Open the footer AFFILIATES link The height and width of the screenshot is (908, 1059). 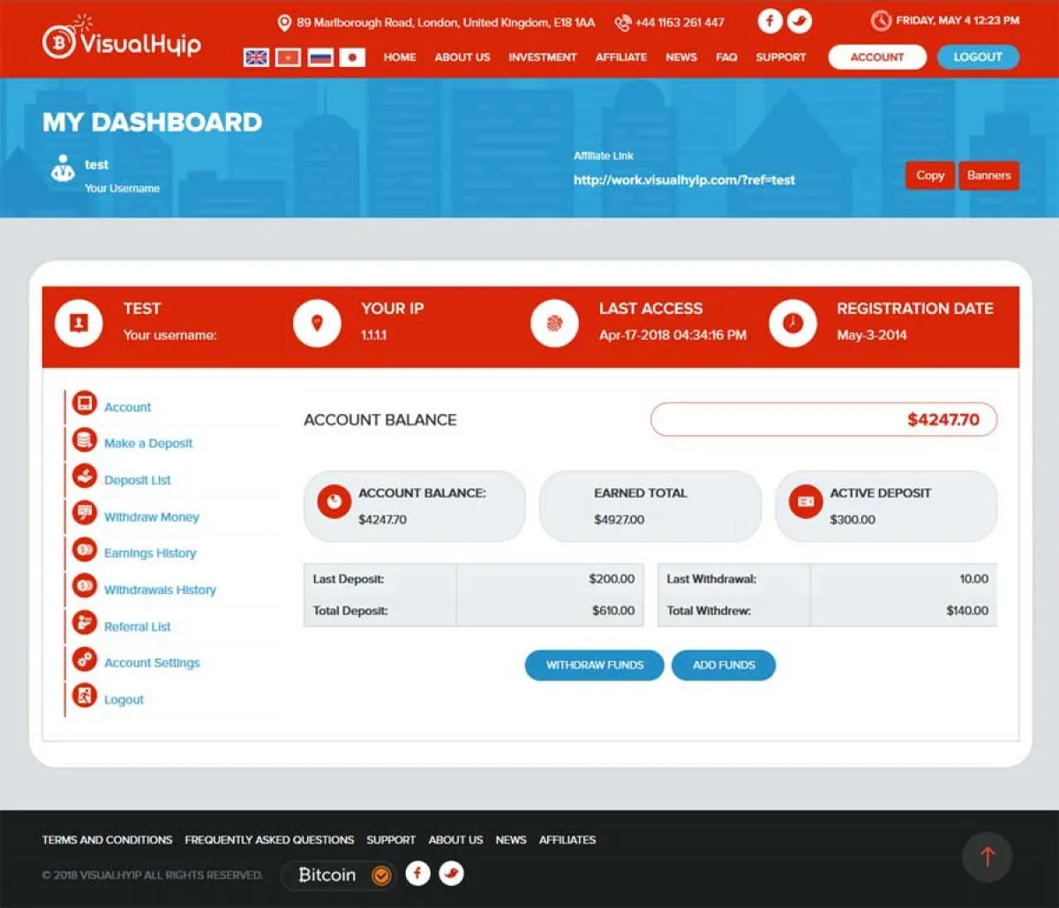pyautogui.click(x=567, y=840)
